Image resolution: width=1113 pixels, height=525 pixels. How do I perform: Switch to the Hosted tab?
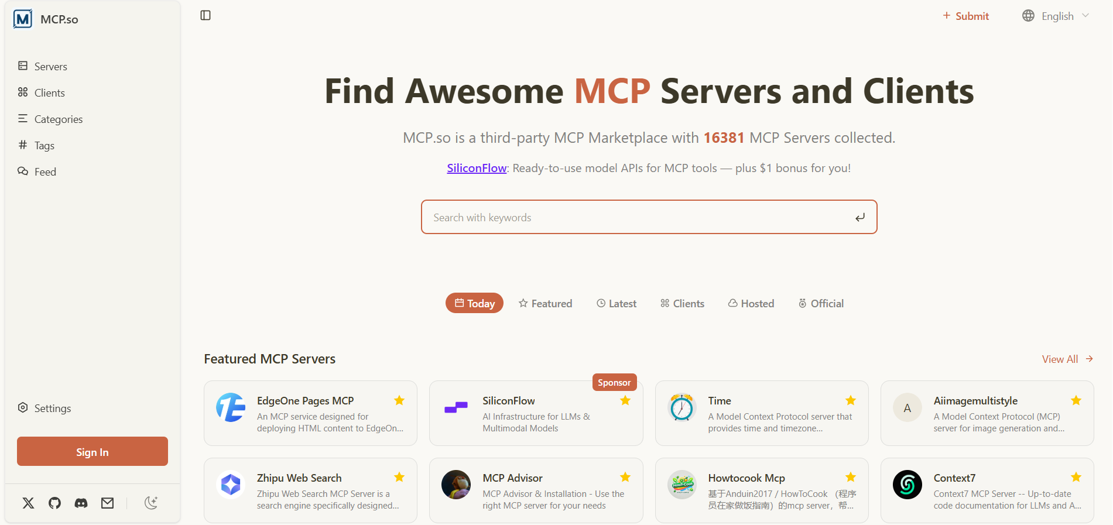[x=751, y=303]
